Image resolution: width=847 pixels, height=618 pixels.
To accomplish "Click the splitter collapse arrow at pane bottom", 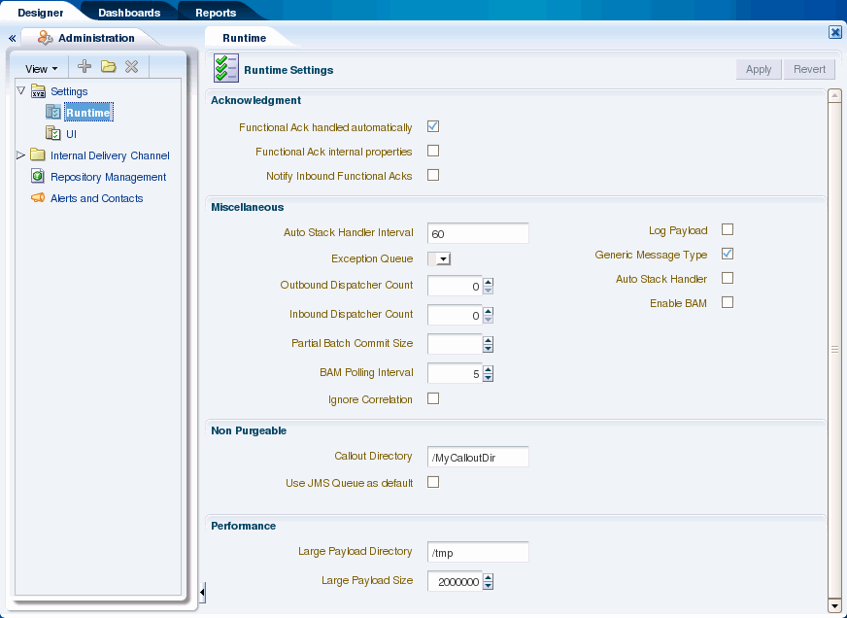I will tap(202, 593).
